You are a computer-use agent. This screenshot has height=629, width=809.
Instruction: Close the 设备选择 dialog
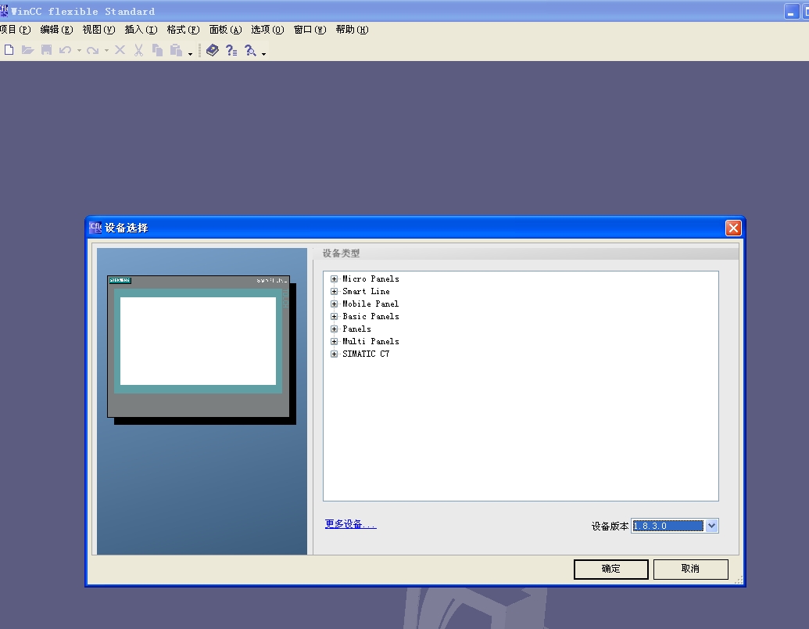(733, 228)
